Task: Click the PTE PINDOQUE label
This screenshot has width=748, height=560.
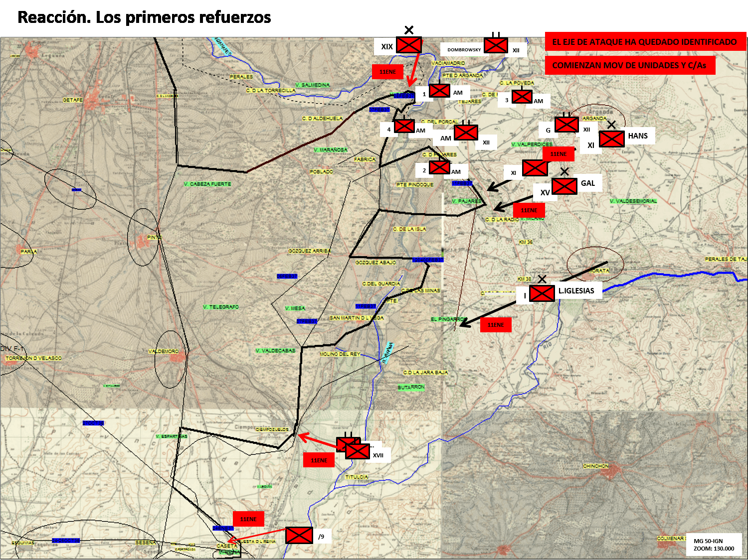Action: (x=415, y=184)
